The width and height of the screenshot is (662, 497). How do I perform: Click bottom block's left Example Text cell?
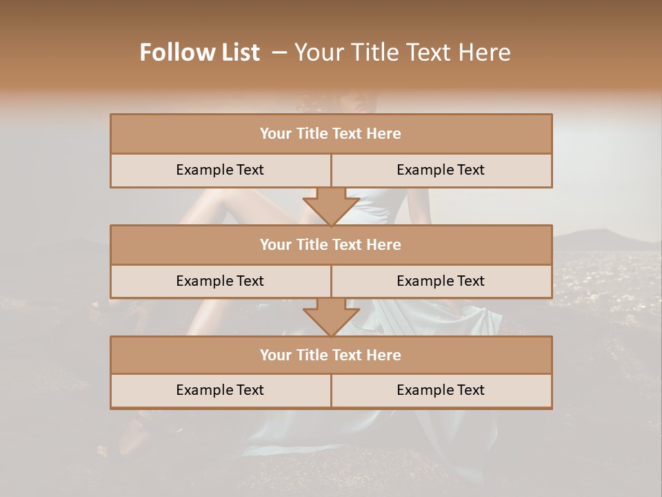click(x=220, y=390)
